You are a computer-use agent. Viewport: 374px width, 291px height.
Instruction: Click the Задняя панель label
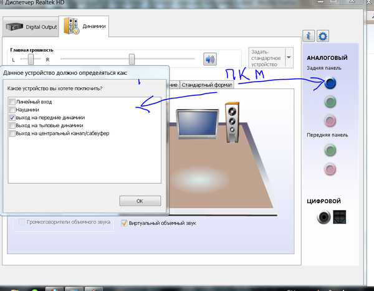tap(324, 68)
